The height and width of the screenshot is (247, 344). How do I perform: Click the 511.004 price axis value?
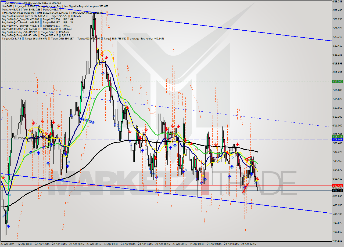click(338, 125)
